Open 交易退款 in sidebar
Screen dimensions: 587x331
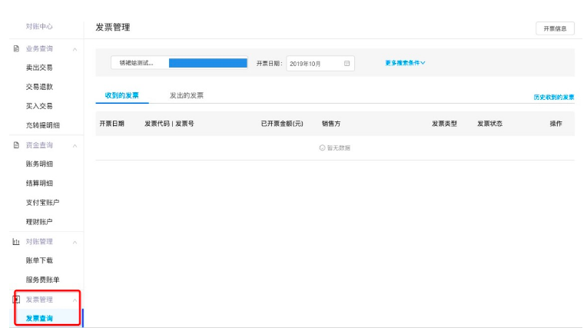pos(39,87)
